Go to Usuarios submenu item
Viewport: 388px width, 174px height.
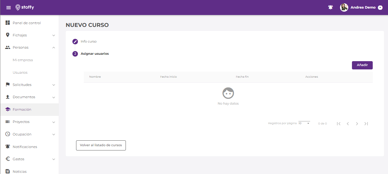20,73
